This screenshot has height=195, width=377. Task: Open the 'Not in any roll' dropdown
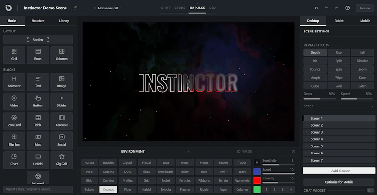click(108, 8)
